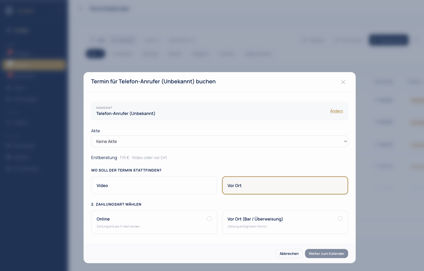Click the blurred logo icon in sidebar header
This screenshot has width=424, height=271.
point(9,11)
